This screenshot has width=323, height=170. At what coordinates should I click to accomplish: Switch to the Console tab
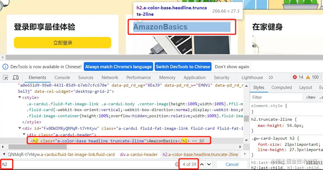pyautogui.click(x=62, y=77)
